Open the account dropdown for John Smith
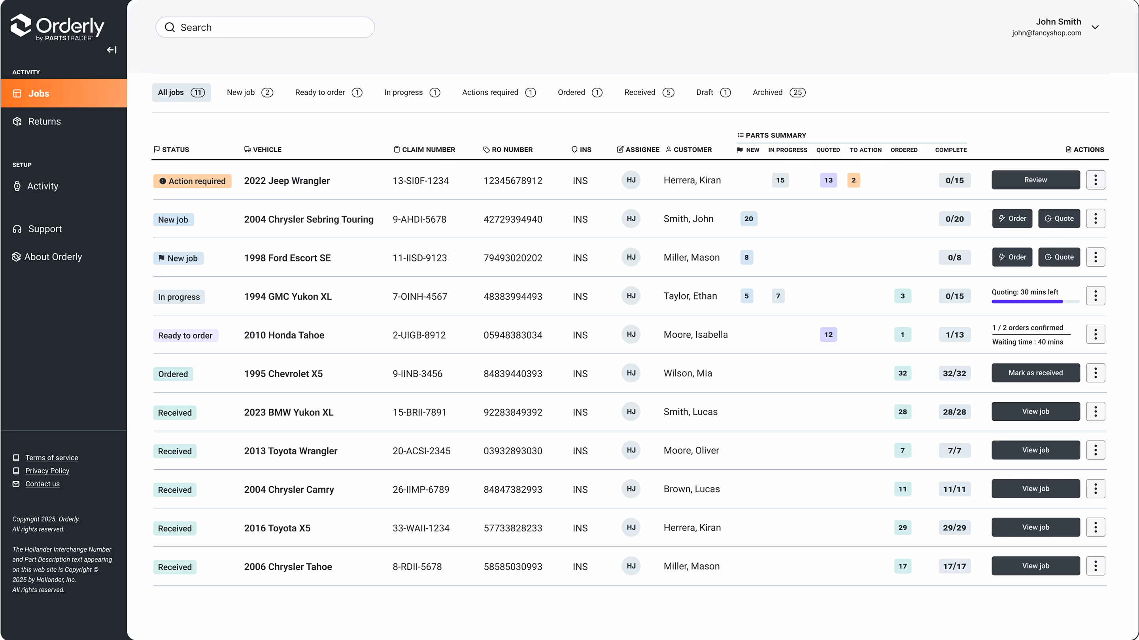The width and height of the screenshot is (1139, 640). click(1096, 27)
